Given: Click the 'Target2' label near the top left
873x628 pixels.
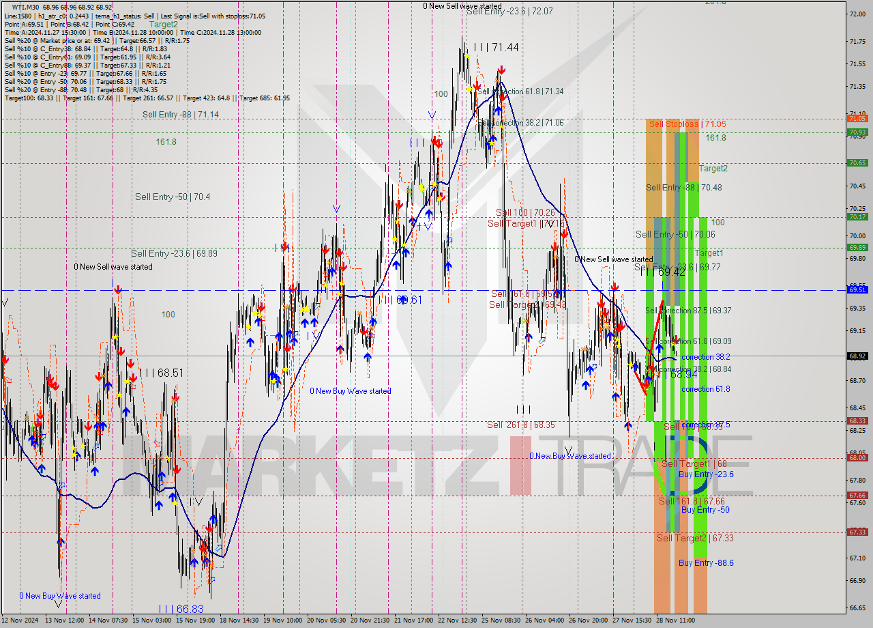Looking at the screenshot, I should pos(164,24).
